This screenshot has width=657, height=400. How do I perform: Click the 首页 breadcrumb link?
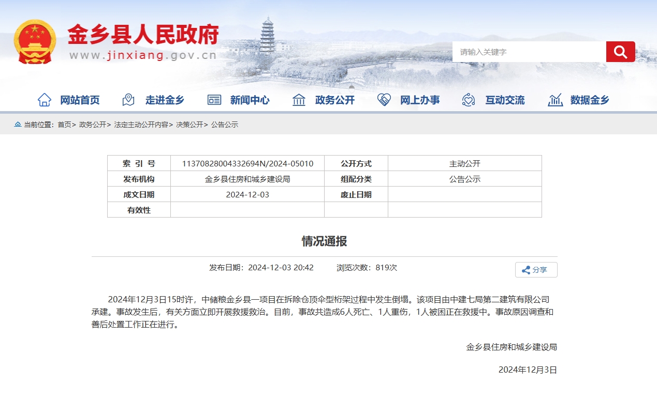tap(65, 125)
